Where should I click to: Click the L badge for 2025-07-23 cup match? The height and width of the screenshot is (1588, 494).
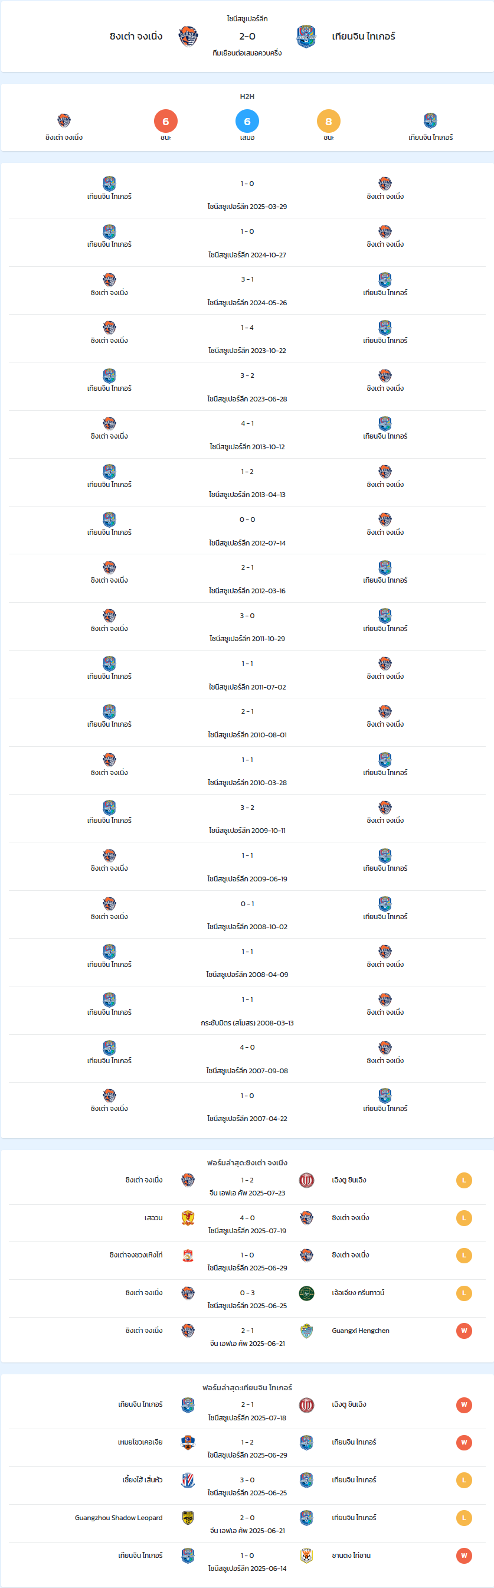(464, 1181)
